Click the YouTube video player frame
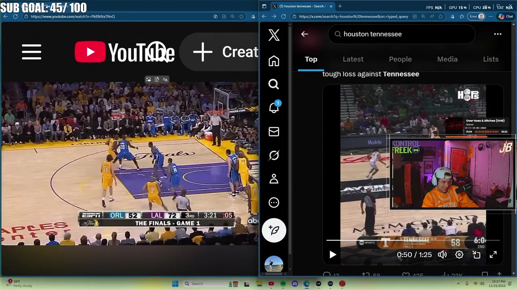 pos(129,163)
